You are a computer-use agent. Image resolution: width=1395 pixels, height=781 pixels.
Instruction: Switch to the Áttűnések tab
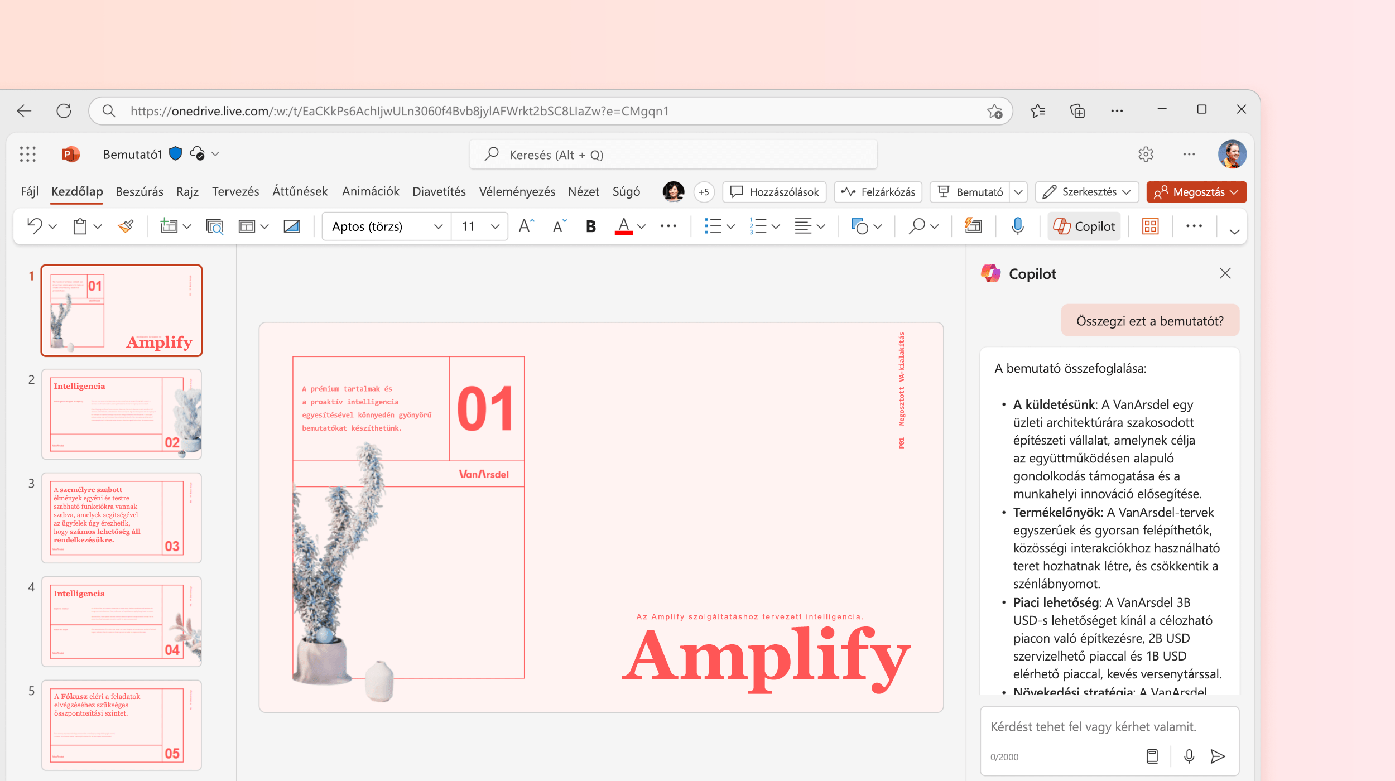coord(300,191)
